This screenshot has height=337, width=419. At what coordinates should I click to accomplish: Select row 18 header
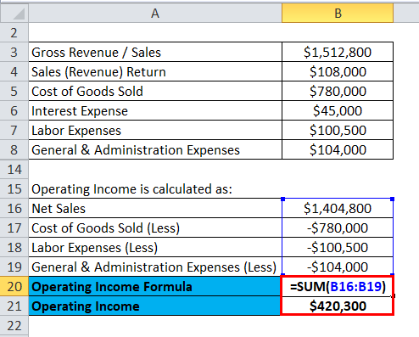click(x=14, y=247)
